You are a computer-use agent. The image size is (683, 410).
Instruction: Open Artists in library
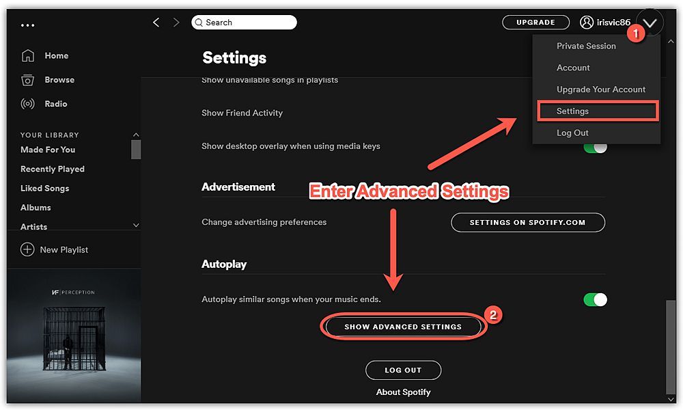coord(34,227)
